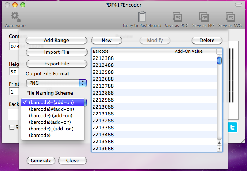This screenshot has height=171, width=247.
Task: Open the Automator gear icon
Action: click(16, 17)
